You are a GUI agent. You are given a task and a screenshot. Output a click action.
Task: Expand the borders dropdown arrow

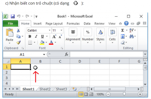pyautogui.click(x=34, y=42)
